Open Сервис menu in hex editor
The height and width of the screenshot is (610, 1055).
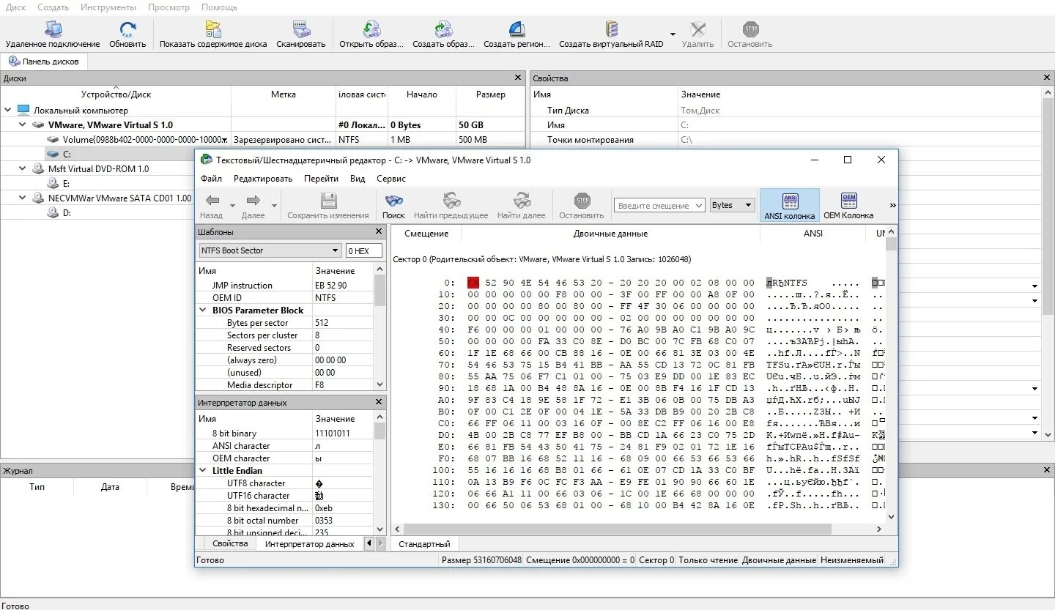[x=391, y=178]
